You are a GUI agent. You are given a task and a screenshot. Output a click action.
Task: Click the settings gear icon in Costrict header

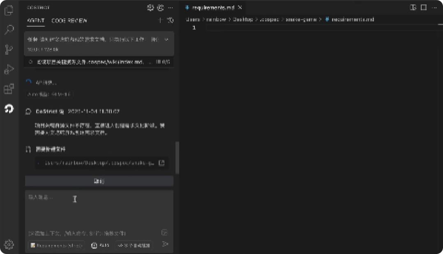click(x=150, y=8)
